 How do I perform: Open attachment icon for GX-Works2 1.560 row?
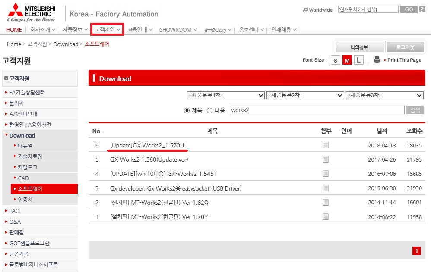(x=326, y=159)
